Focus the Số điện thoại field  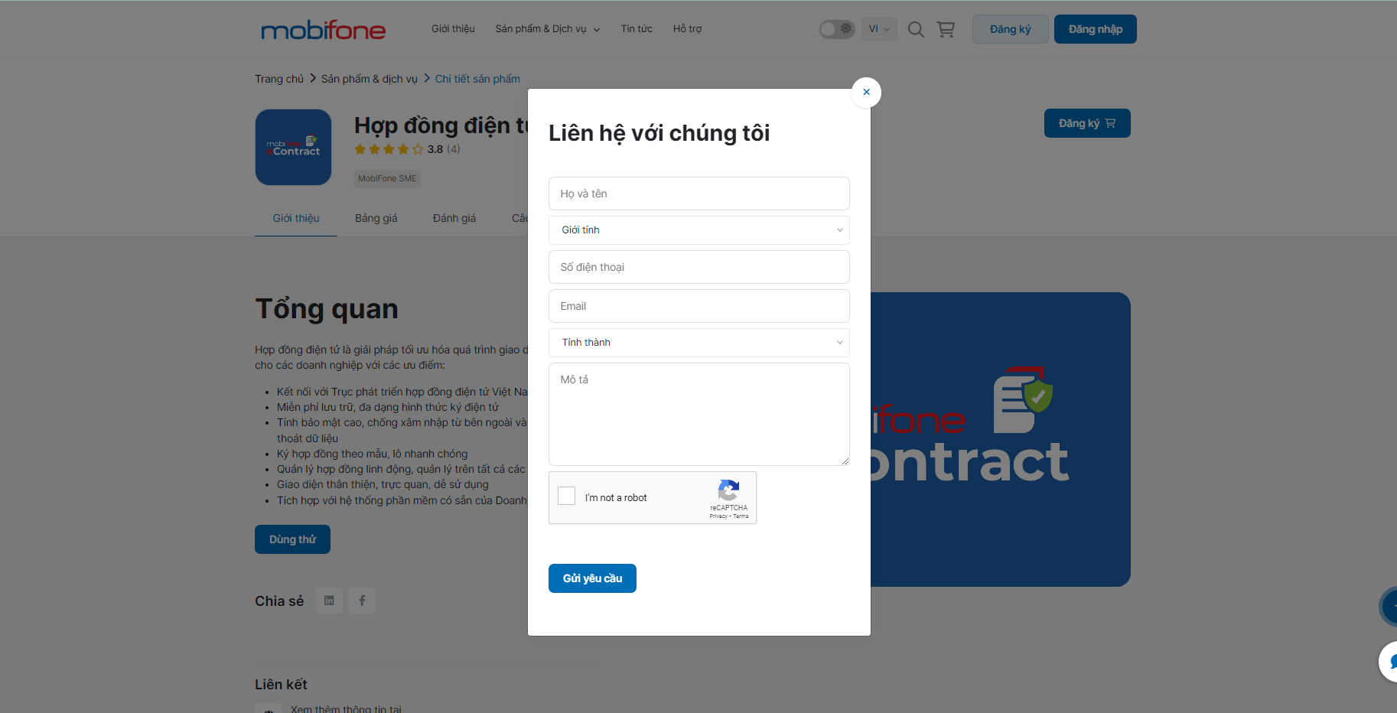(x=699, y=267)
